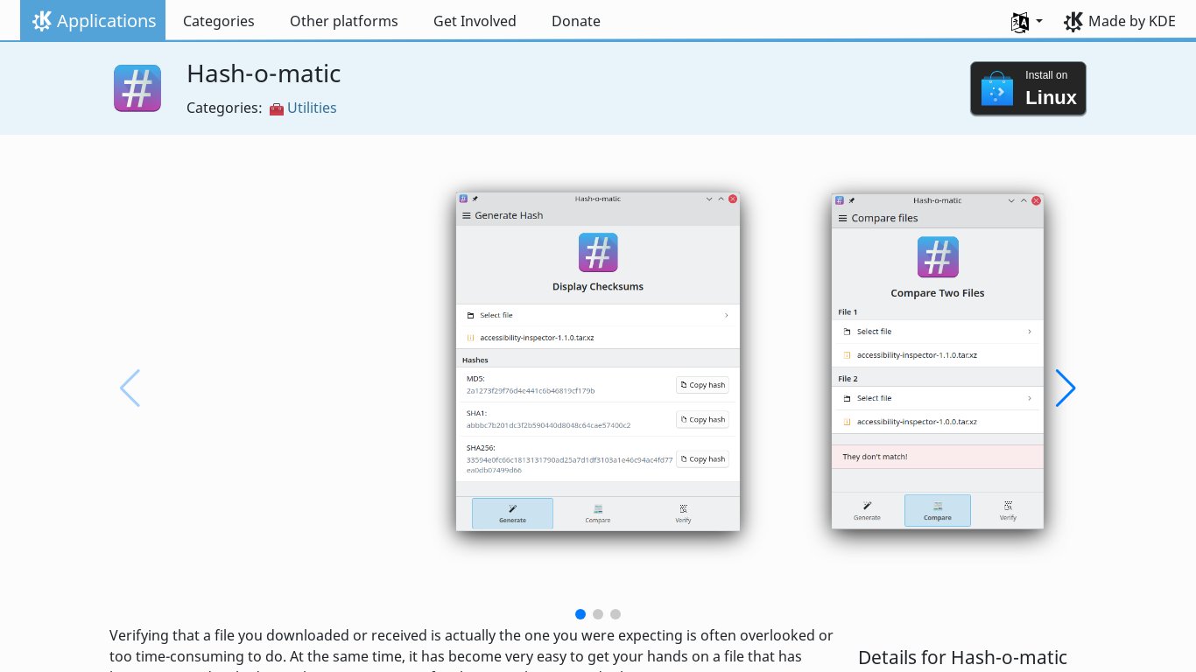Click Select file row under File 2
Screen dimensions: 1196x672
pos(938,398)
